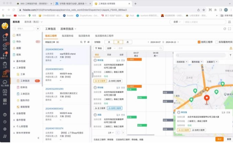
Task: Uncheck the 协同工程师 checkbox
Action: tap(199, 42)
